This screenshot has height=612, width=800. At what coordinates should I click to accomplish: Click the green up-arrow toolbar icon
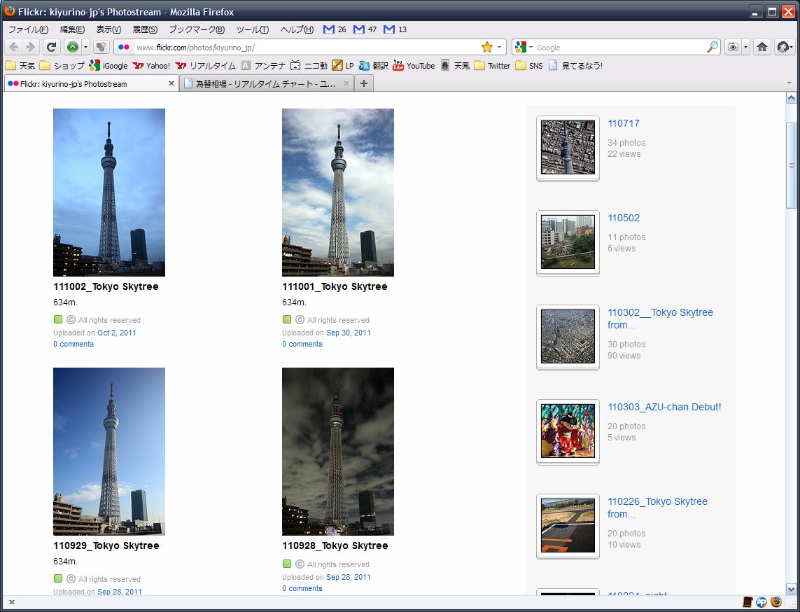73,47
